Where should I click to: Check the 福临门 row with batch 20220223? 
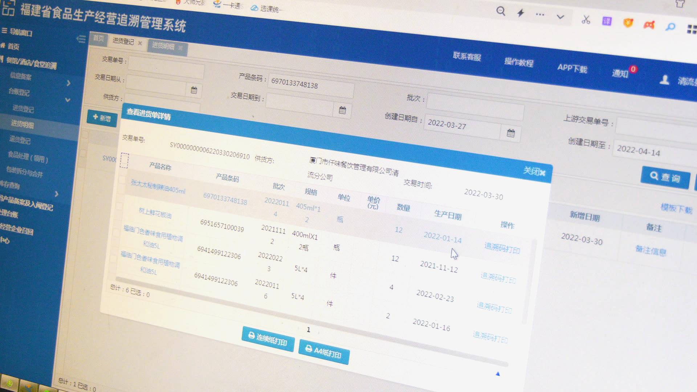point(116,232)
